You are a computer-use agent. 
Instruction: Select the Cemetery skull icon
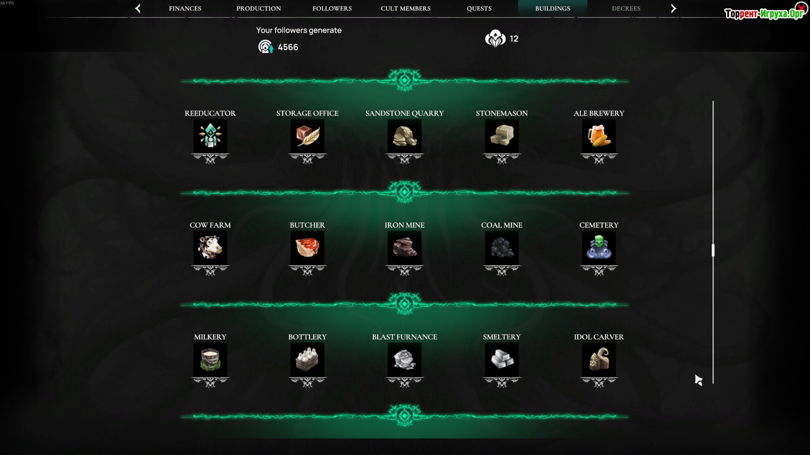[x=599, y=248]
